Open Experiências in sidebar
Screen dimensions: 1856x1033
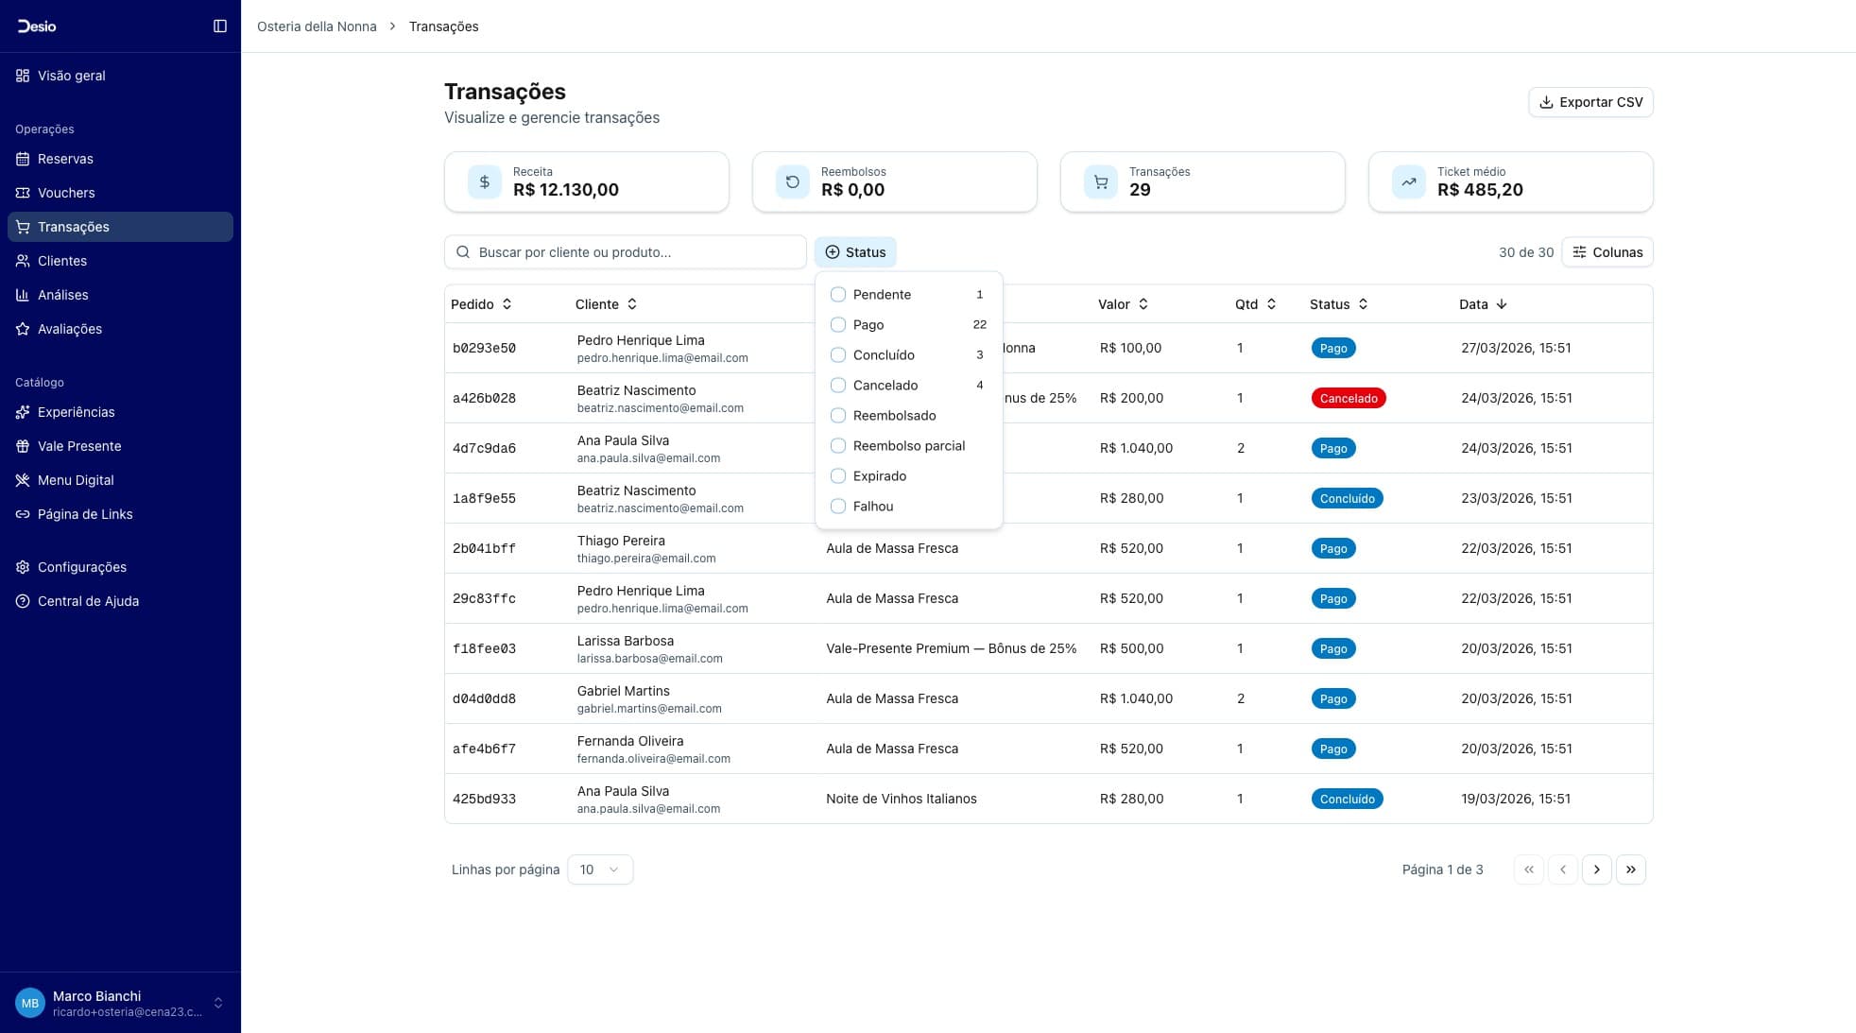pos(120,412)
